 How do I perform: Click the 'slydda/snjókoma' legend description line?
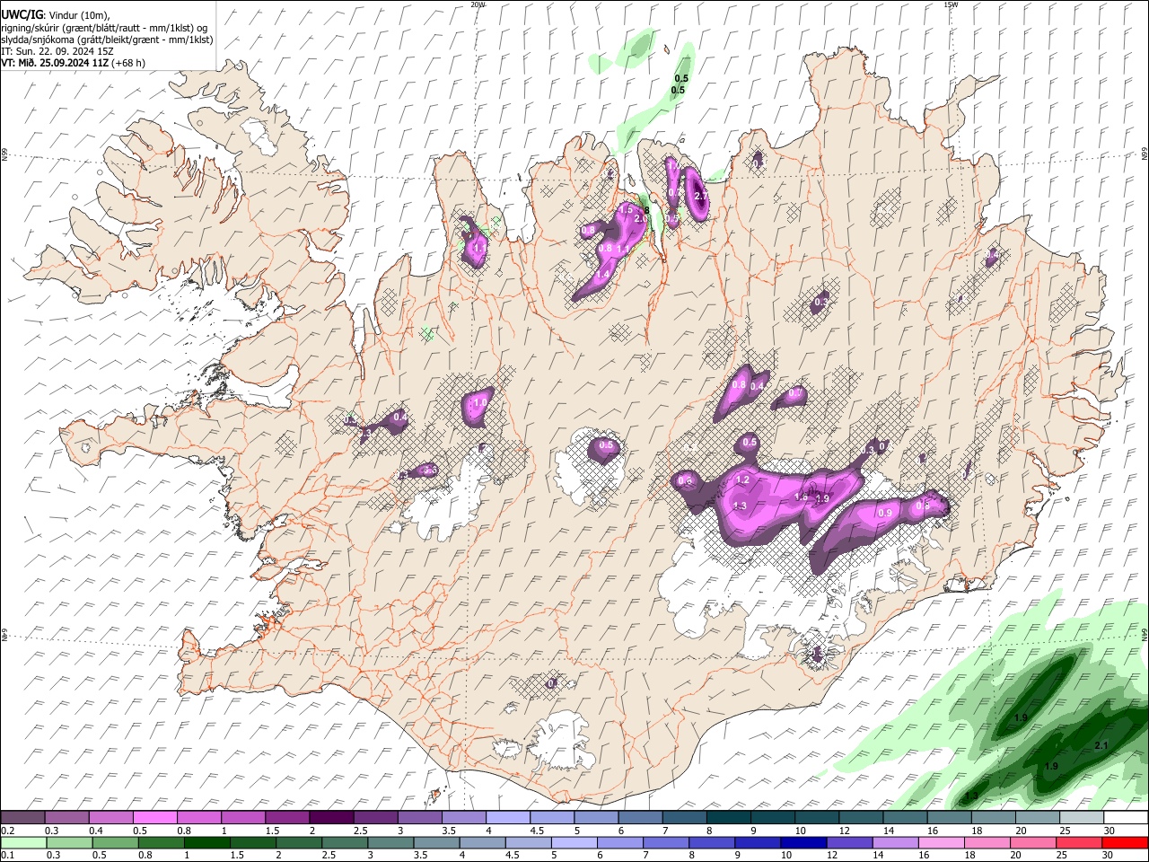pyautogui.click(x=107, y=40)
